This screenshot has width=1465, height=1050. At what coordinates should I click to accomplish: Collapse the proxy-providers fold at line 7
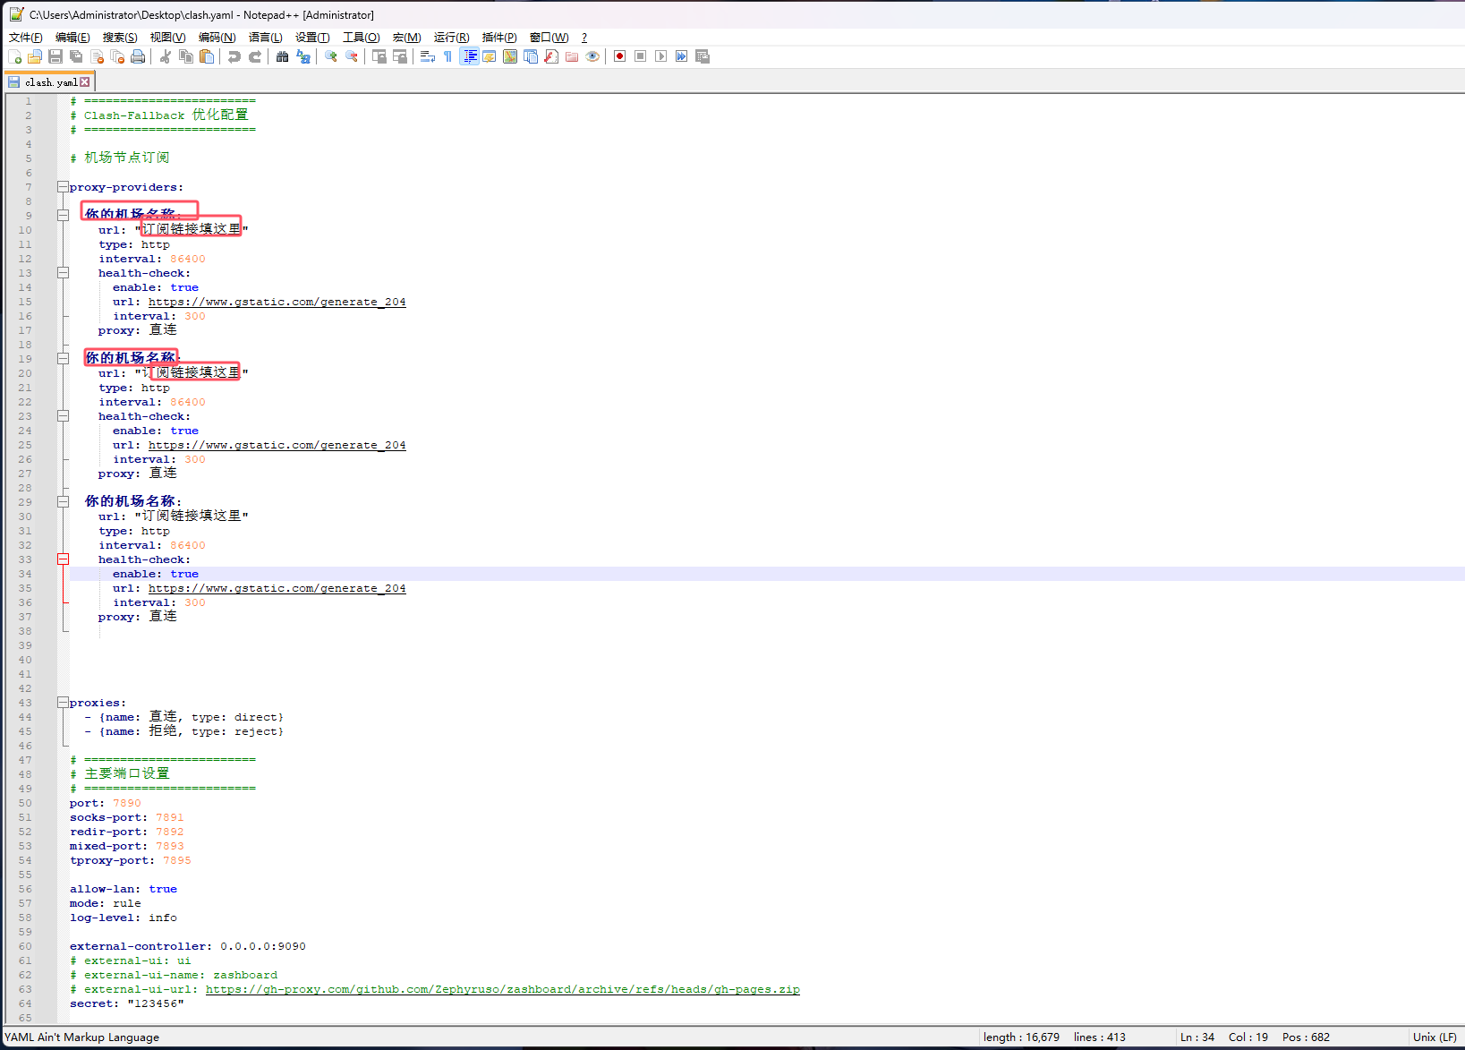63,187
